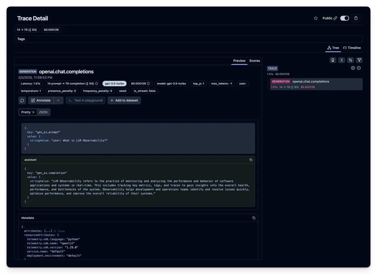Expand the attributes {...} 21 items object
Screen dimensions: 377x274
coord(48,231)
